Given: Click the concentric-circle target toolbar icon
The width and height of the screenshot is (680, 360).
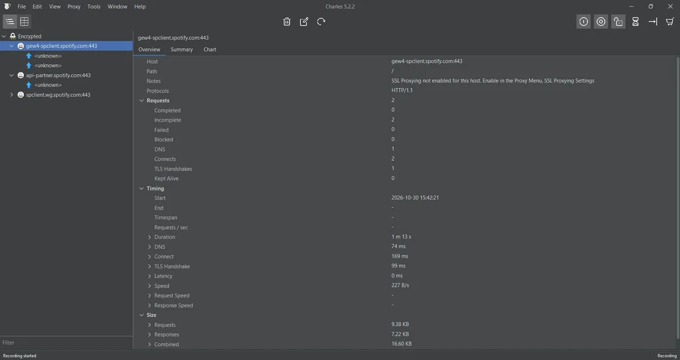Looking at the screenshot, I should [601, 22].
